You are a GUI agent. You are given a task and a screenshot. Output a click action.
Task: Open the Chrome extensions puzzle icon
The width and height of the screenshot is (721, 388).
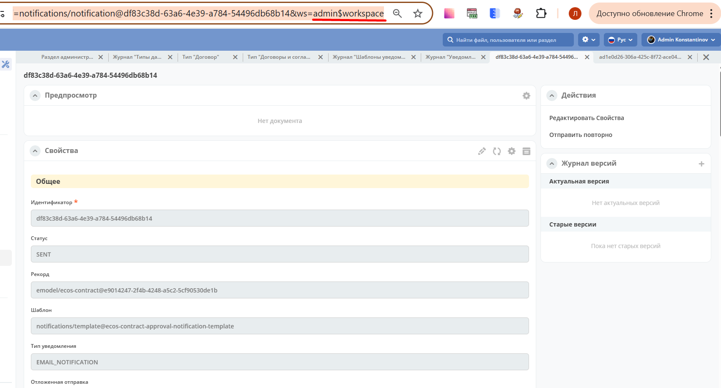click(541, 14)
